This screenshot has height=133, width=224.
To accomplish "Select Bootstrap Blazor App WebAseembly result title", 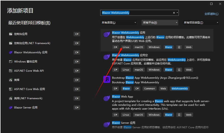I will 155,78.
